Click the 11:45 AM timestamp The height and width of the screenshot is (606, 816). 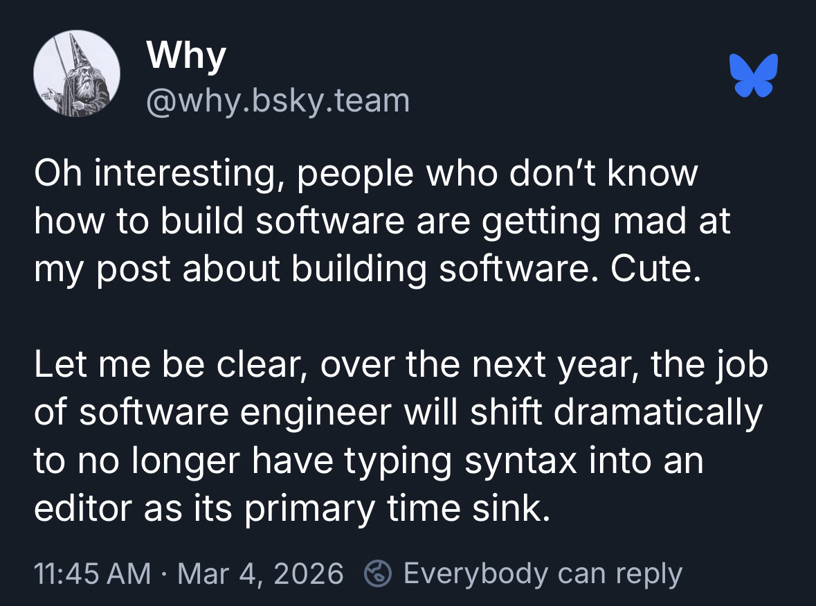92,573
